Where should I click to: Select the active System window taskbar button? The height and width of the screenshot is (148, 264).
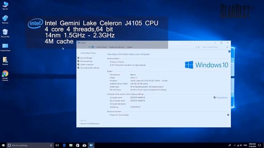91,145
